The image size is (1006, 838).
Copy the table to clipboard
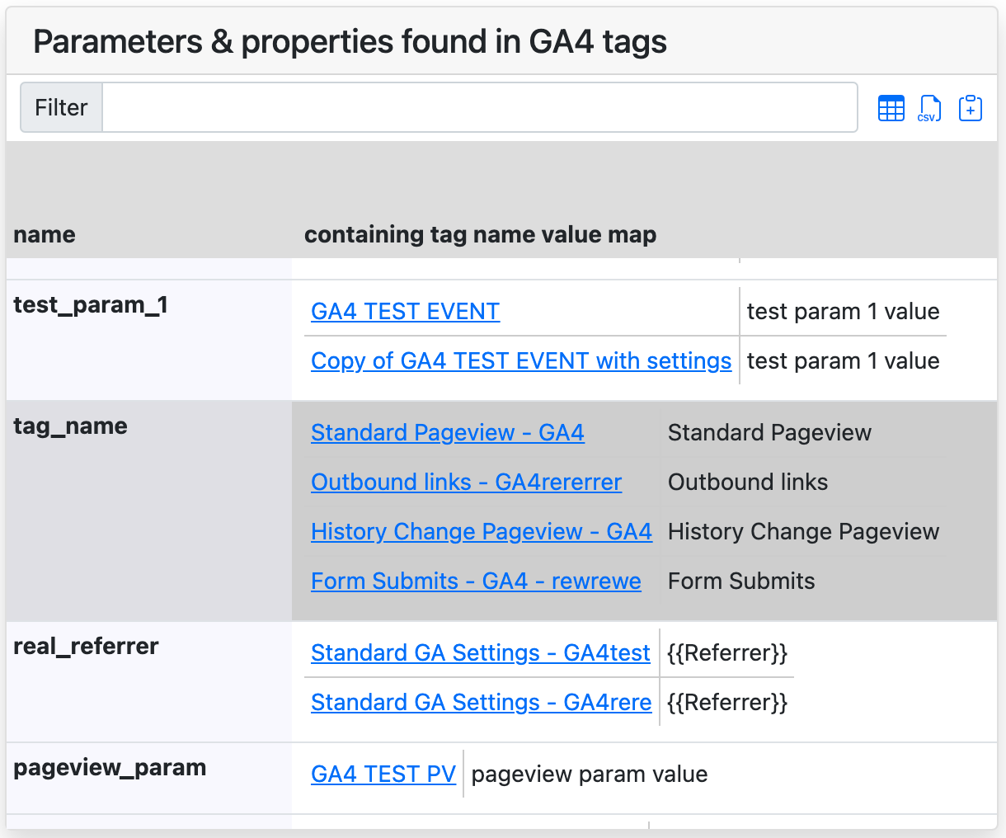[971, 108]
